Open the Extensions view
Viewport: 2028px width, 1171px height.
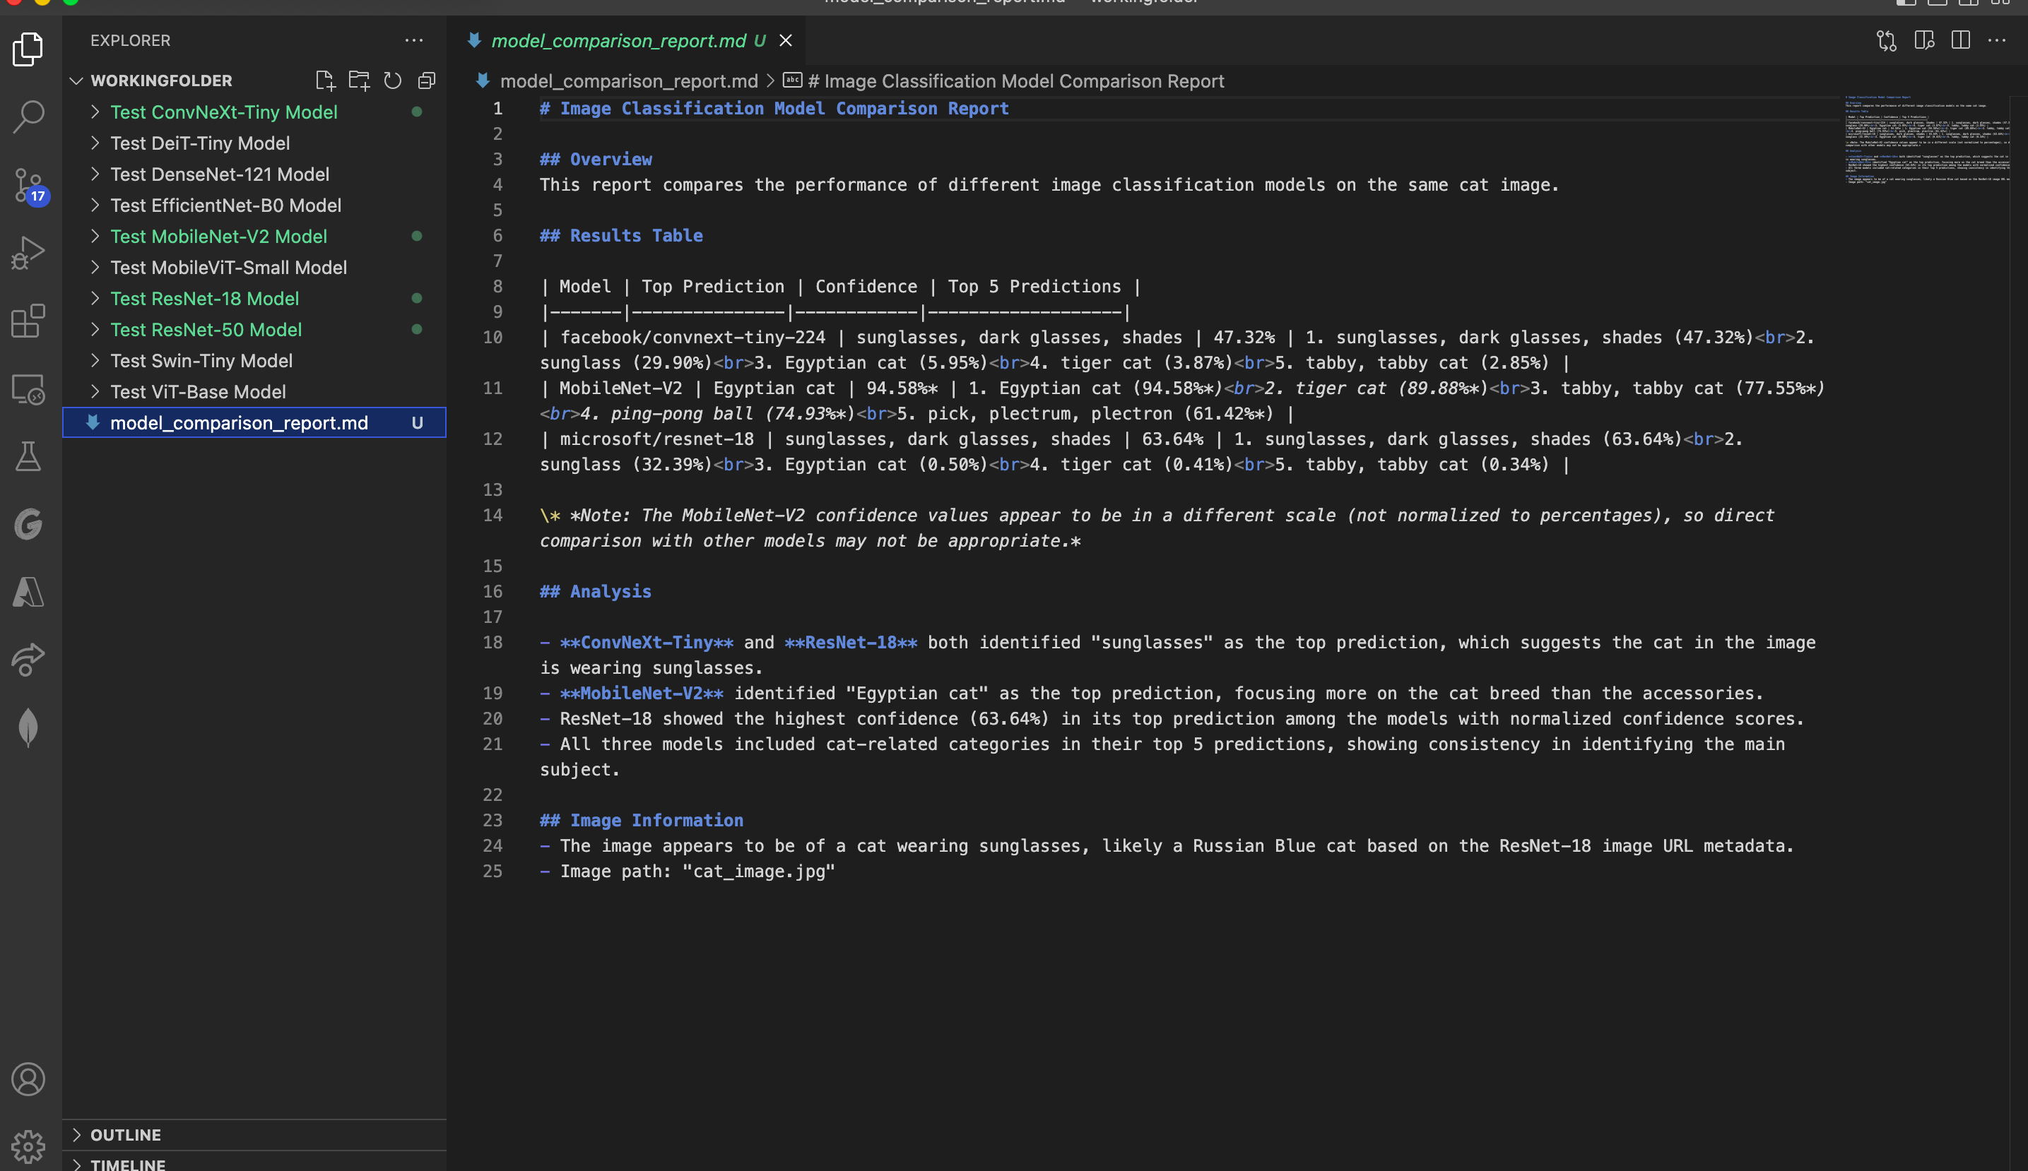29,321
